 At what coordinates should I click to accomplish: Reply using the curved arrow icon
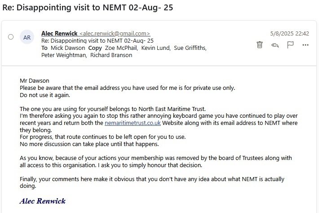coord(275,44)
